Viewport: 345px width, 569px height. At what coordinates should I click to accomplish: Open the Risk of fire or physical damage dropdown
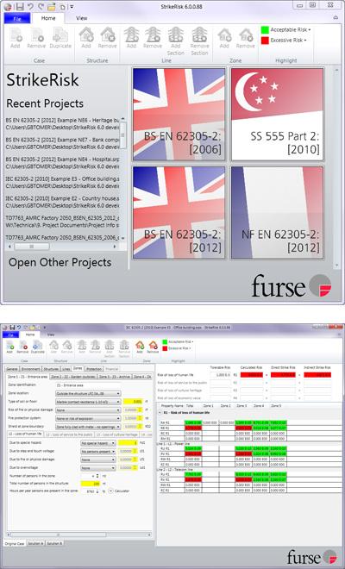88,410
